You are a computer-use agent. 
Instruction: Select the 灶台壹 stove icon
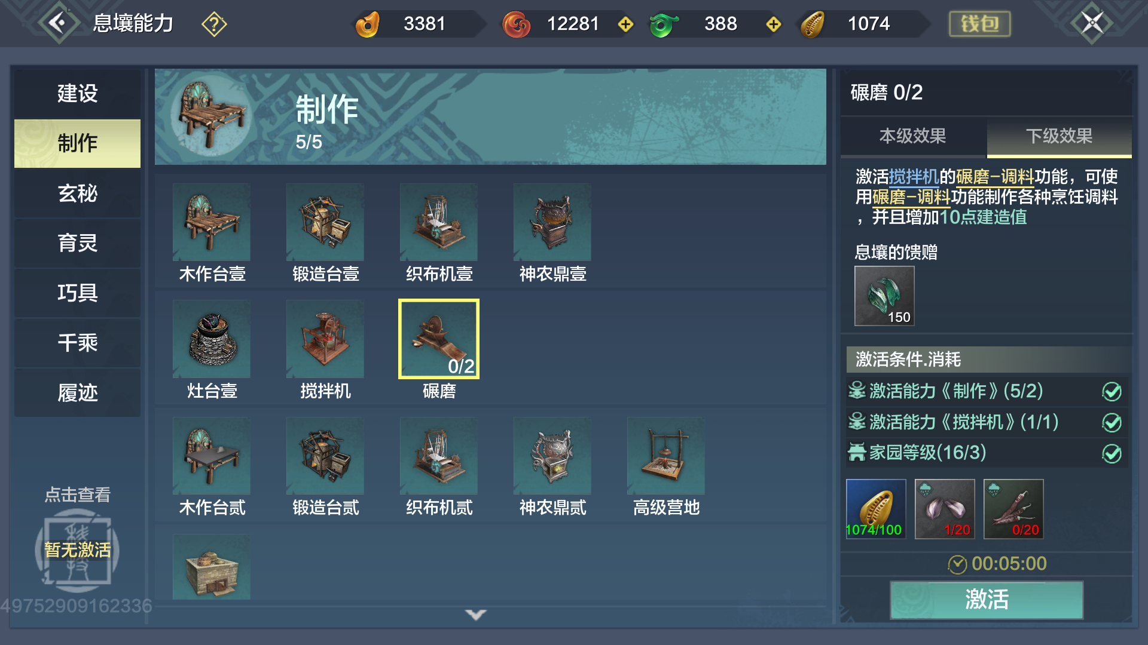click(212, 339)
